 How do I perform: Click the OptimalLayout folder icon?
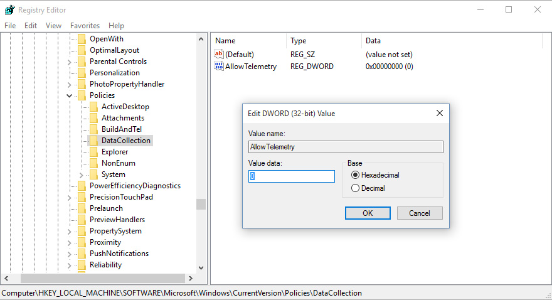[82, 50]
